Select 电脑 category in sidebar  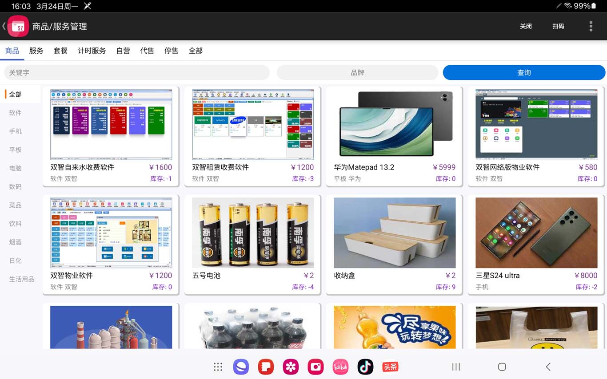tap(16, 168)
